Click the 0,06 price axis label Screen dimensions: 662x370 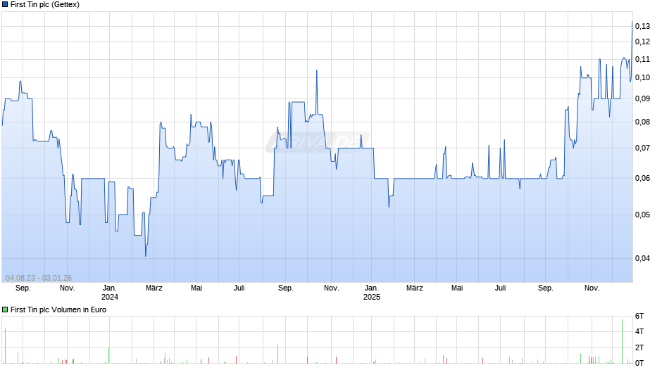(642, 179)
